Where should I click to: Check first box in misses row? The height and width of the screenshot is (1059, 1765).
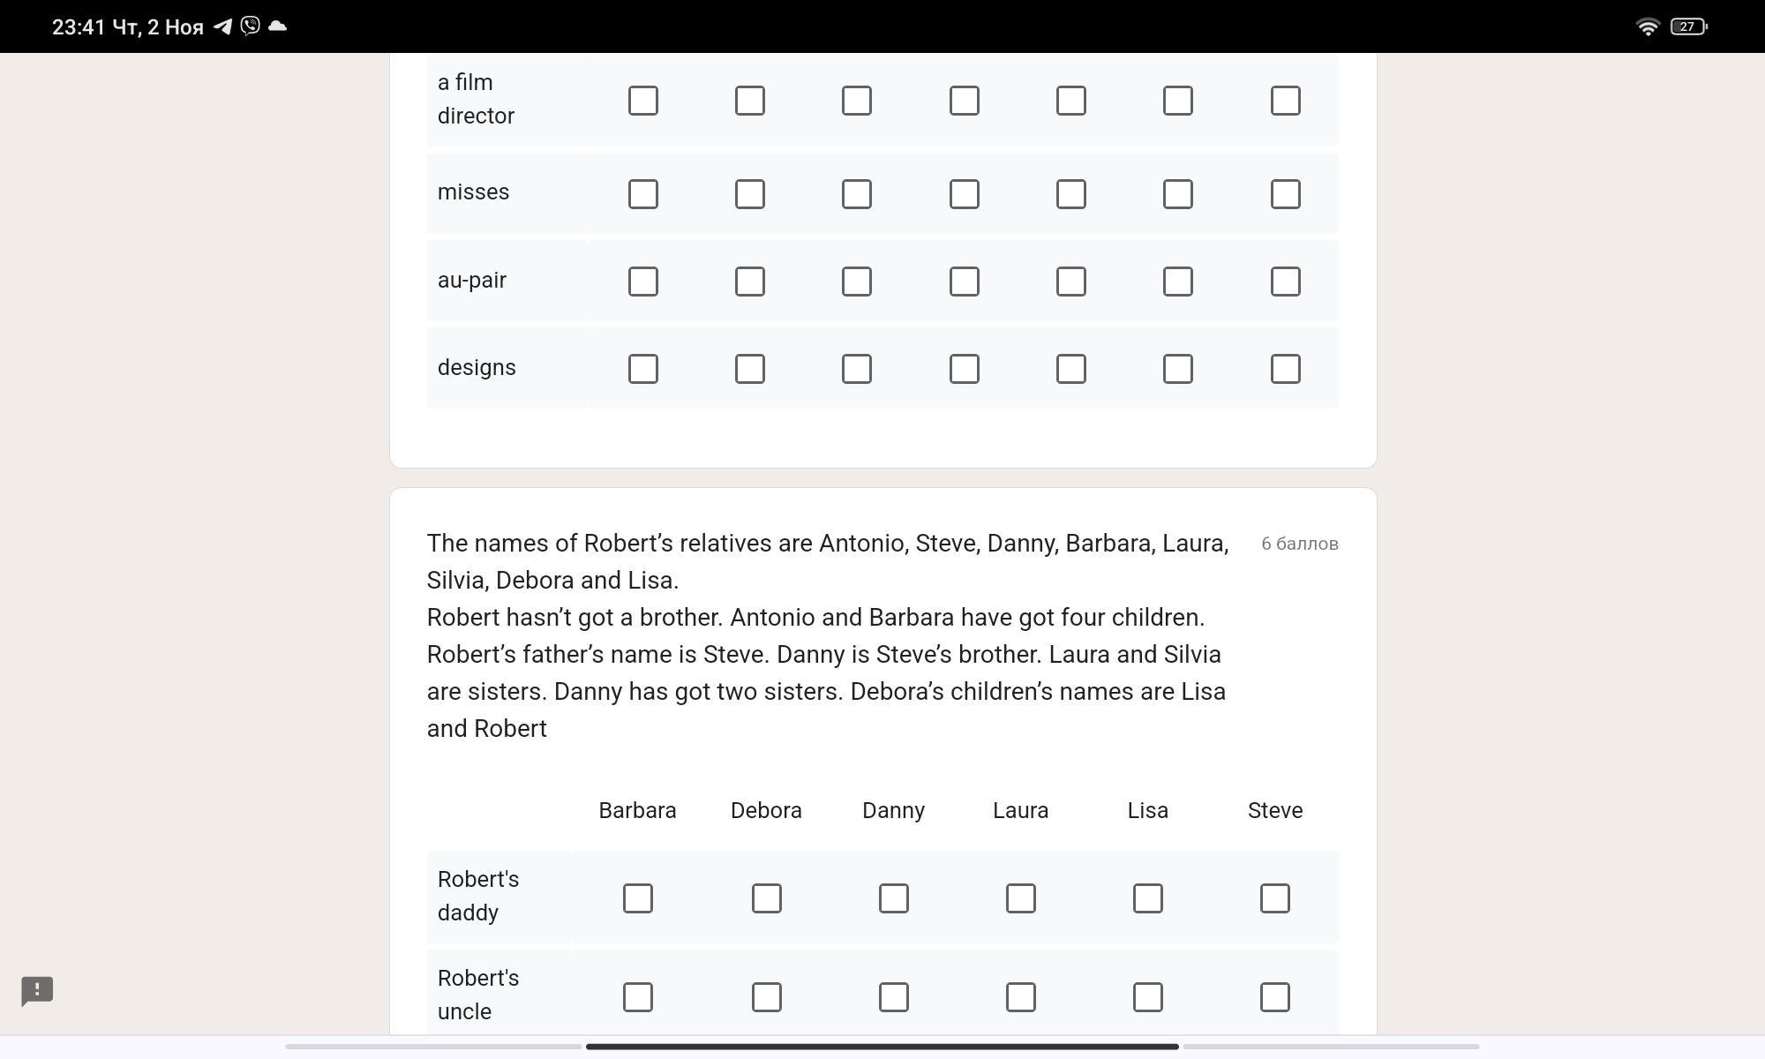click(x=642, y=194)
